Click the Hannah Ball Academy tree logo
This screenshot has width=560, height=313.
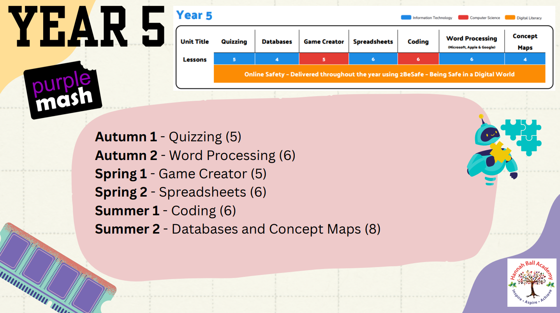(532, 282)
